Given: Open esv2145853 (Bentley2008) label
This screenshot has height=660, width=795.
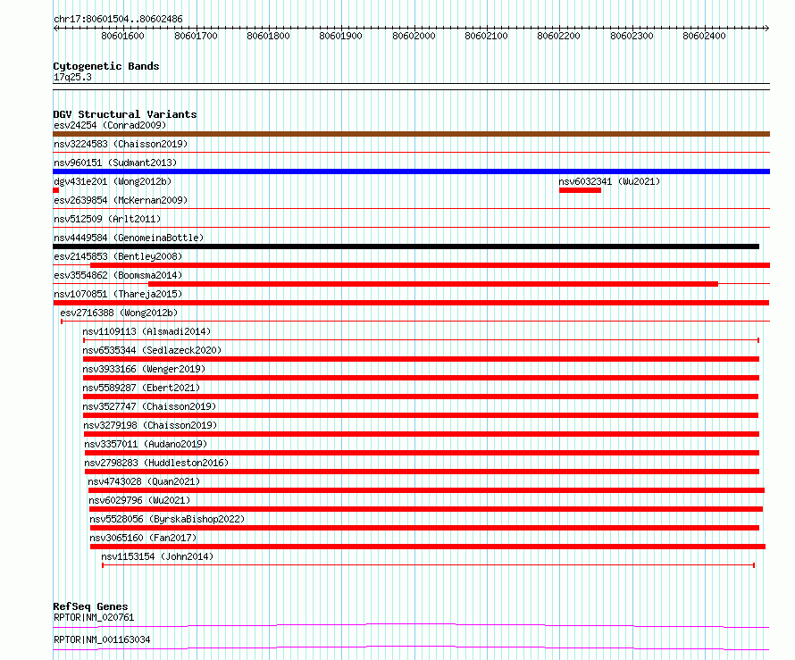Looking at the screenshot, I should tap(118, 256).
